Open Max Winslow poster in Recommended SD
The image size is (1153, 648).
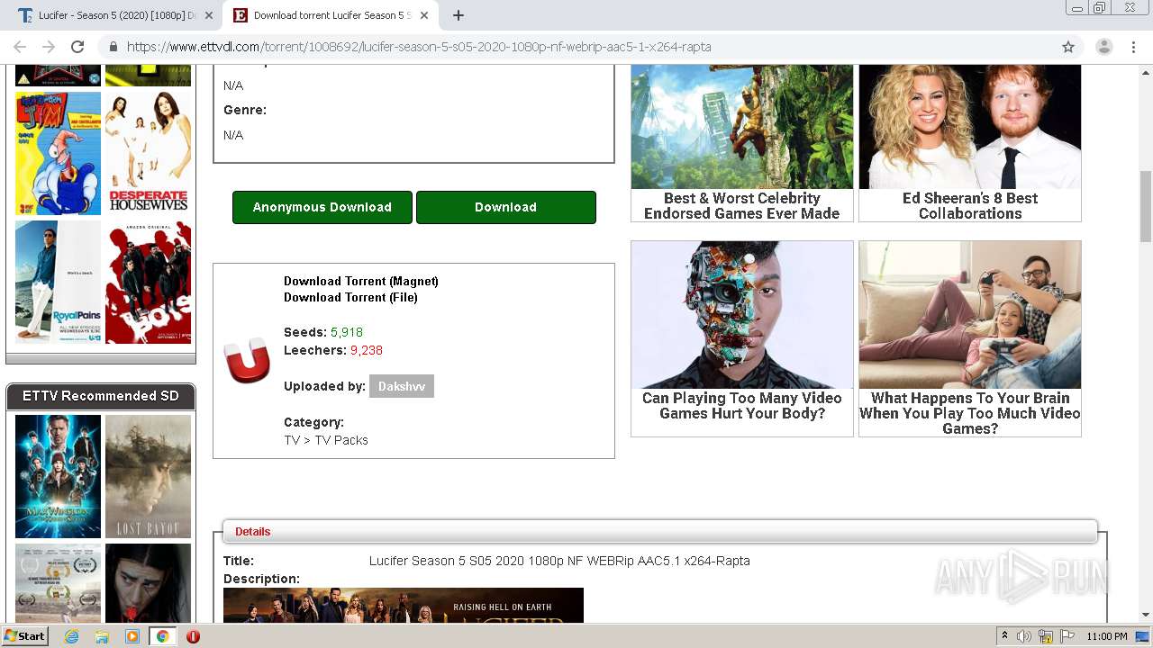point(58,476)
